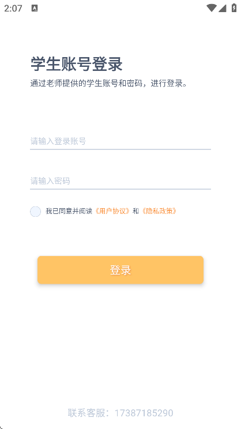
Task: Check the agreement circle before 我已同意并阅读
Action: point(36,212)
